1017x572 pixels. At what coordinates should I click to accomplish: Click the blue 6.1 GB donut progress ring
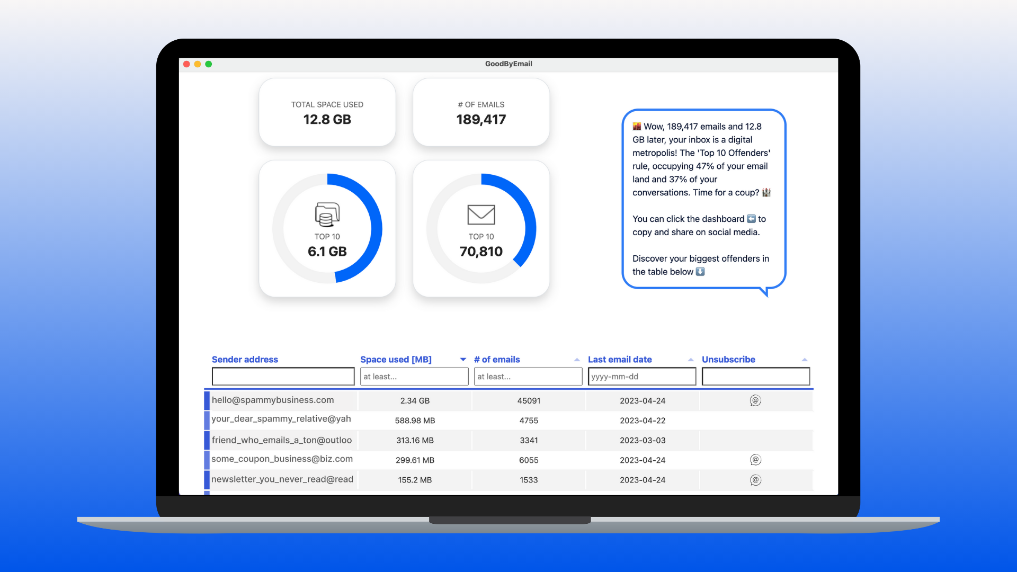pyautogui.click(x=376, y=229)
